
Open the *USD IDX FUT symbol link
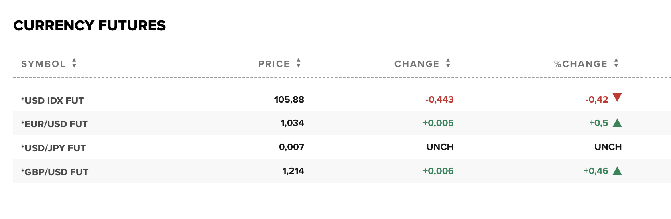pyautogui.click(x=53, y=101)
